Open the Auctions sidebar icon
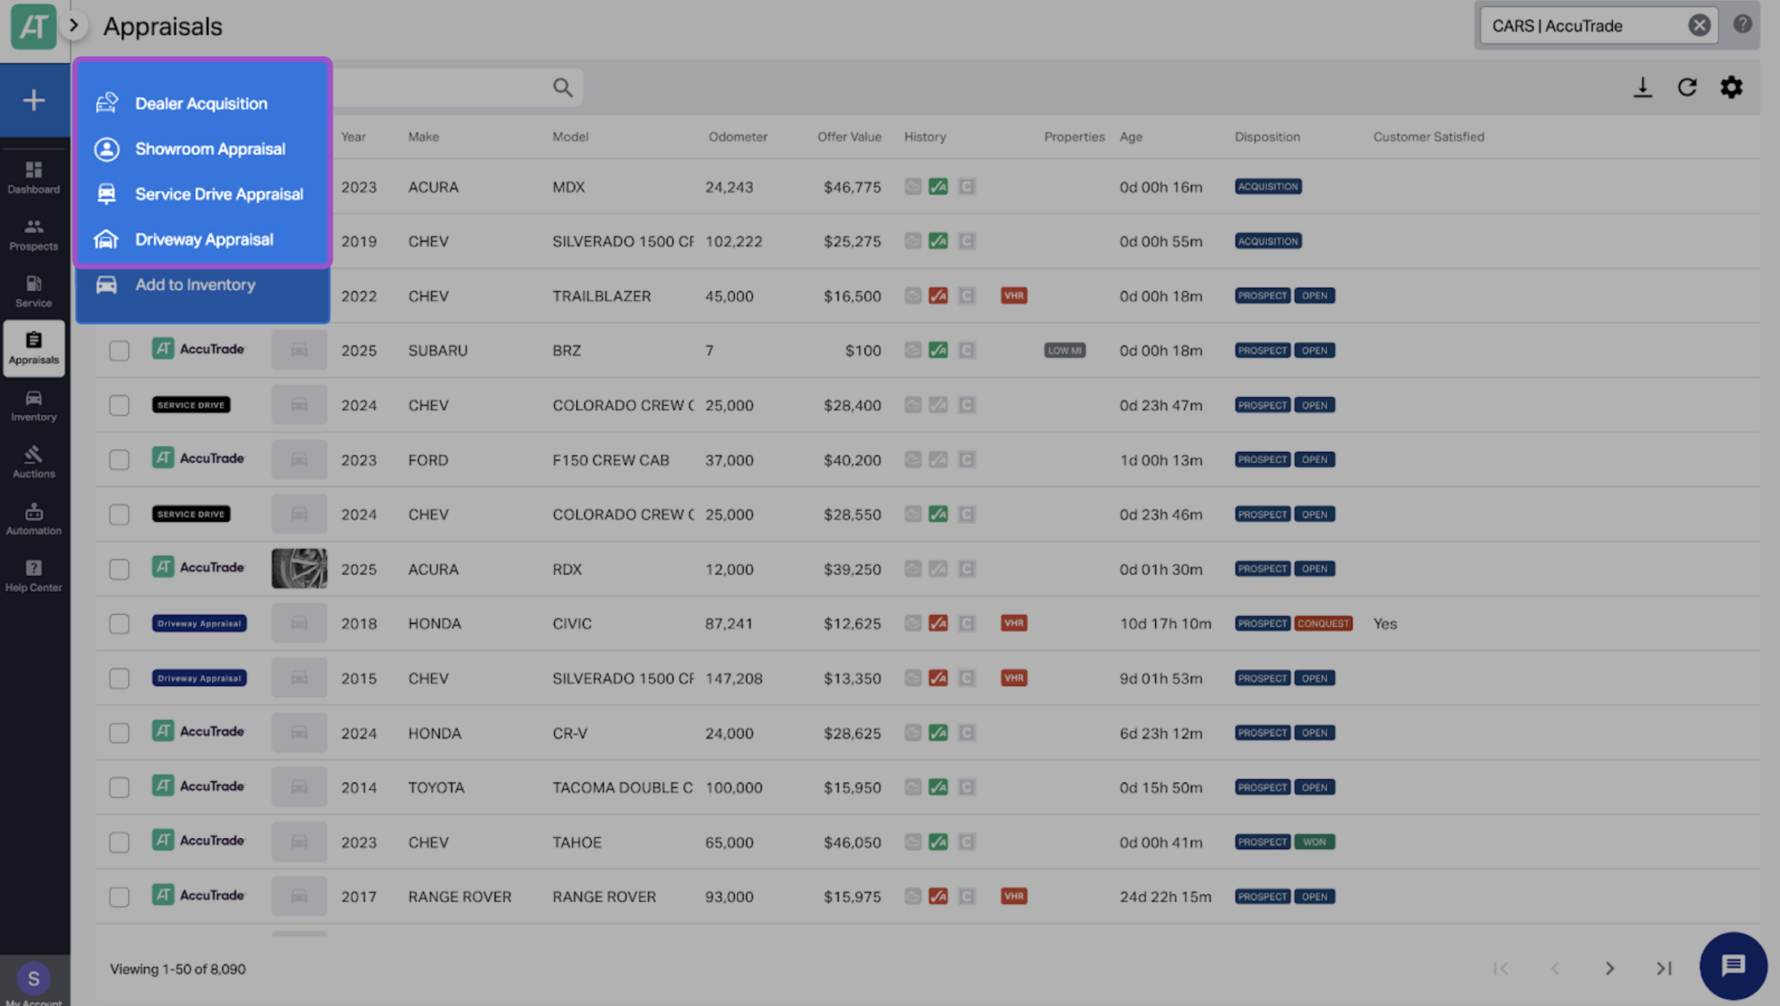The height and width of the screenshot is (1006, 1780). coord(33,462)
